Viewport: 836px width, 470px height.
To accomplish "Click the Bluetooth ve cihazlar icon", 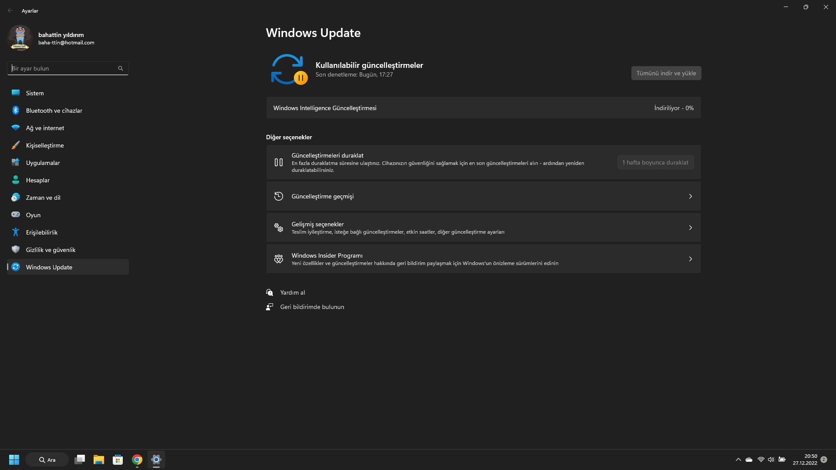I will (16, 111).
